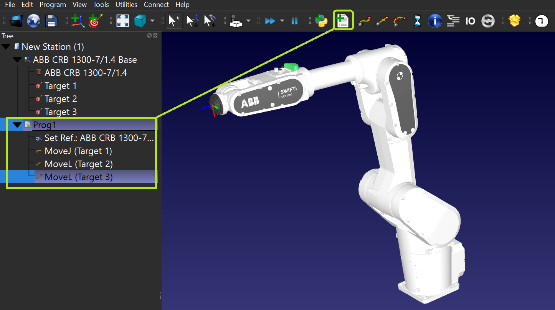
Task: Pause the simulation
Action: click(294, 21)
